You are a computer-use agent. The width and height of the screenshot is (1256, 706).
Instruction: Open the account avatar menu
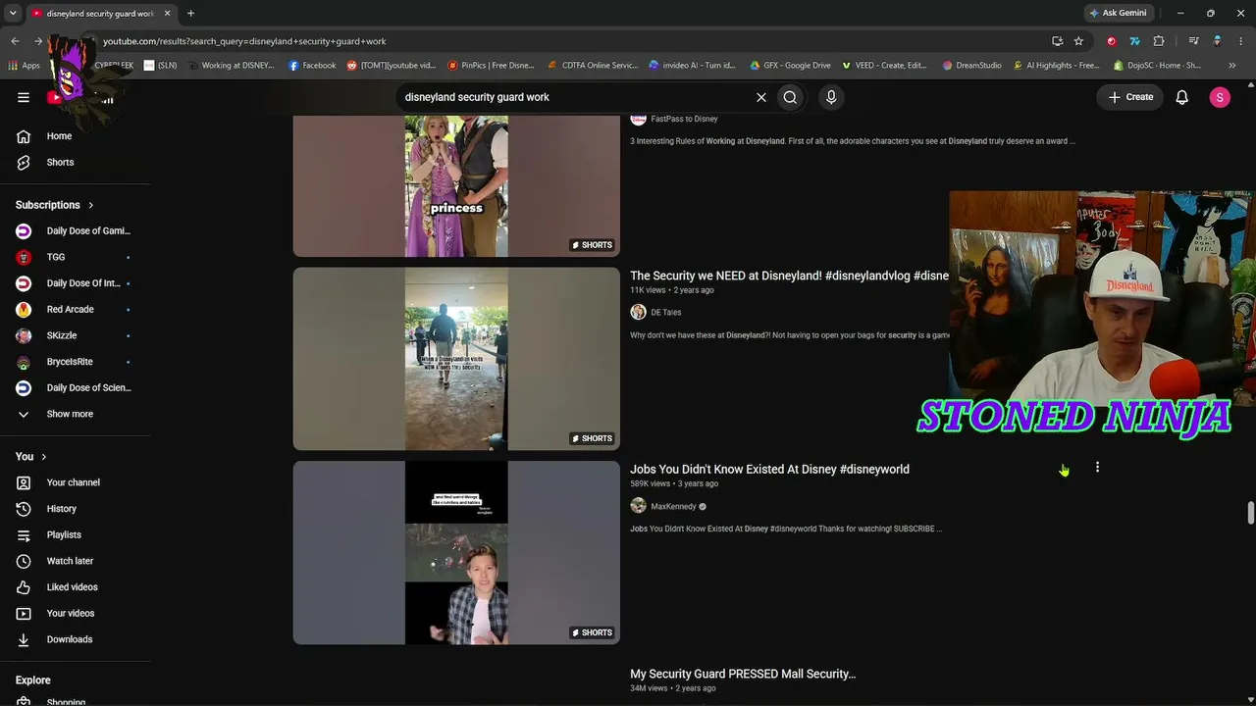(1220, 97)
